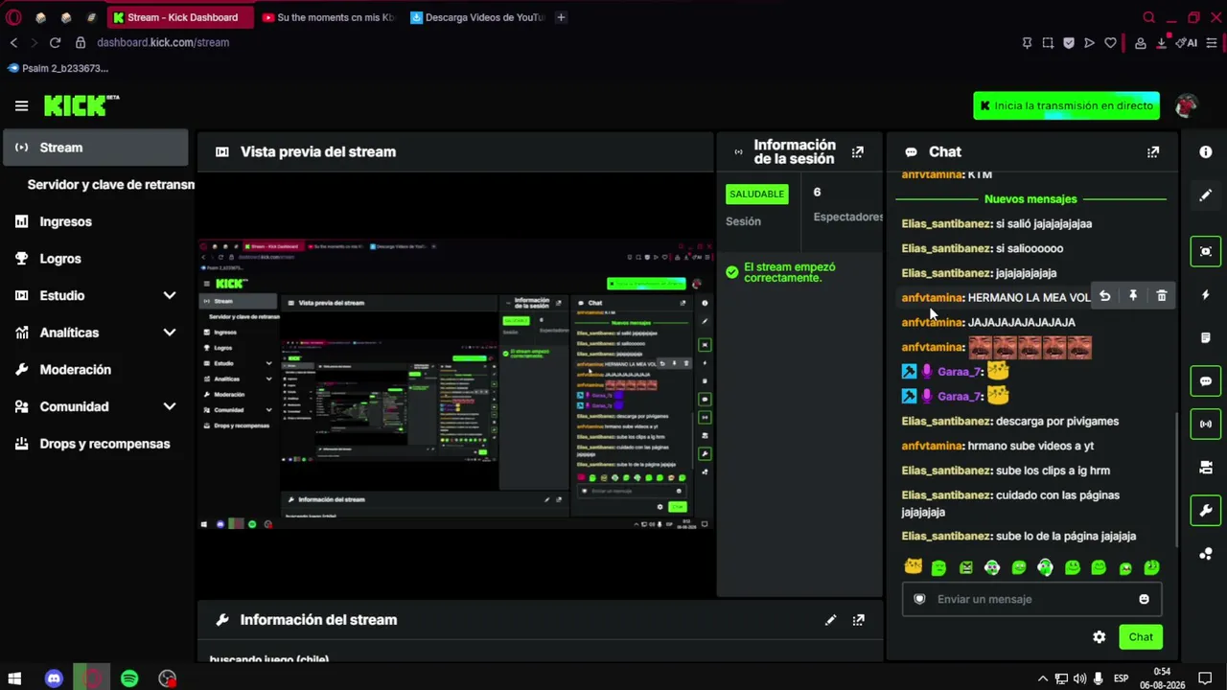Click the chat scrollbar
This screenshot has width=1227, height=690.
click(x=1177, y=479)
